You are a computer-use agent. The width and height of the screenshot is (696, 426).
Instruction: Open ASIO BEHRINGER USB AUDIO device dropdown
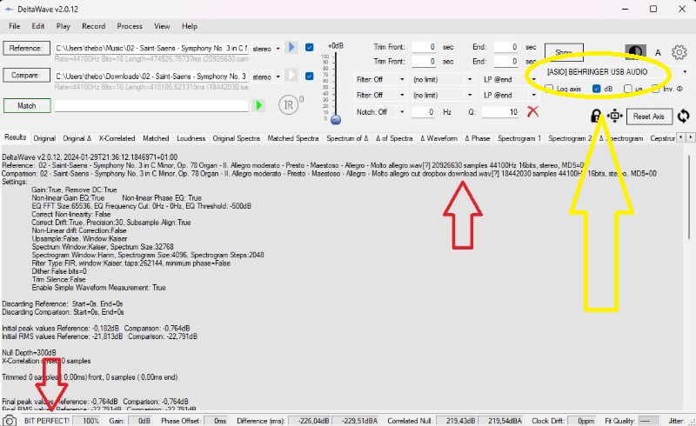coord(617,72)
